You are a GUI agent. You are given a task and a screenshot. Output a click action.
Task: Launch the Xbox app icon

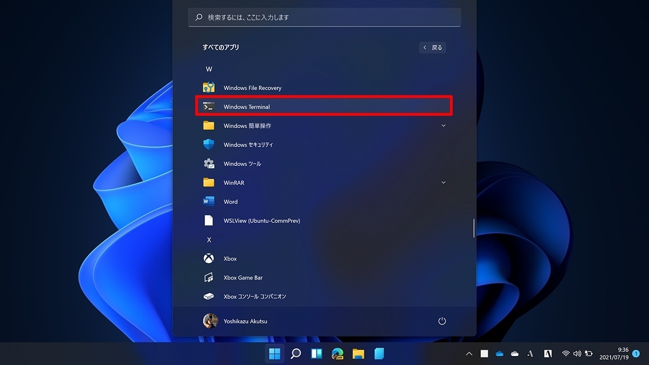[209, 258]
